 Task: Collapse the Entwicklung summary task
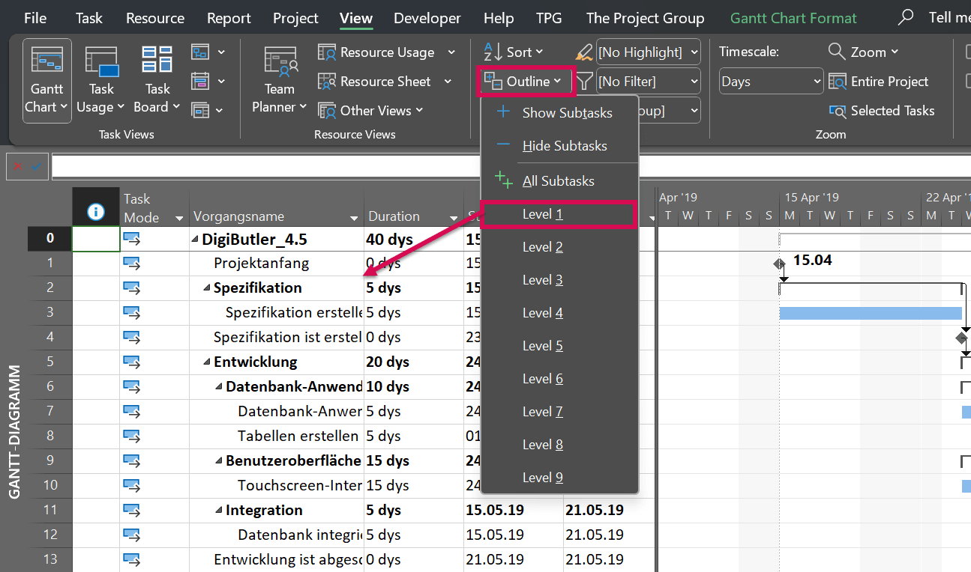click(206, 362)
